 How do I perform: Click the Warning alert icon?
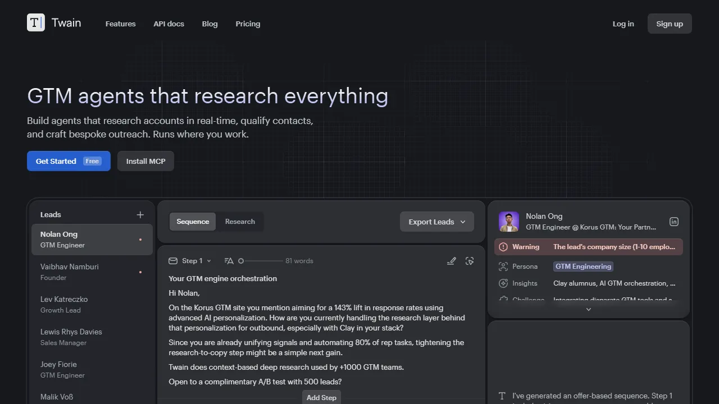coord(503,247)
